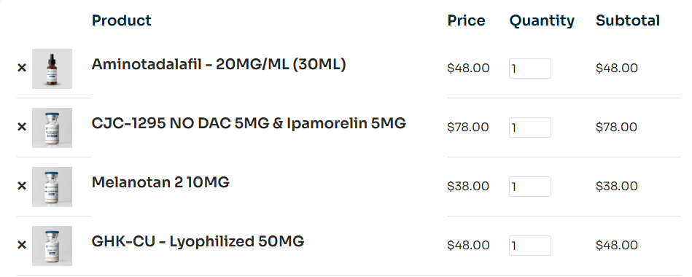Click the Subtotal column header
This screenshot has height=277, width=692.
click(x=628, y=20)
